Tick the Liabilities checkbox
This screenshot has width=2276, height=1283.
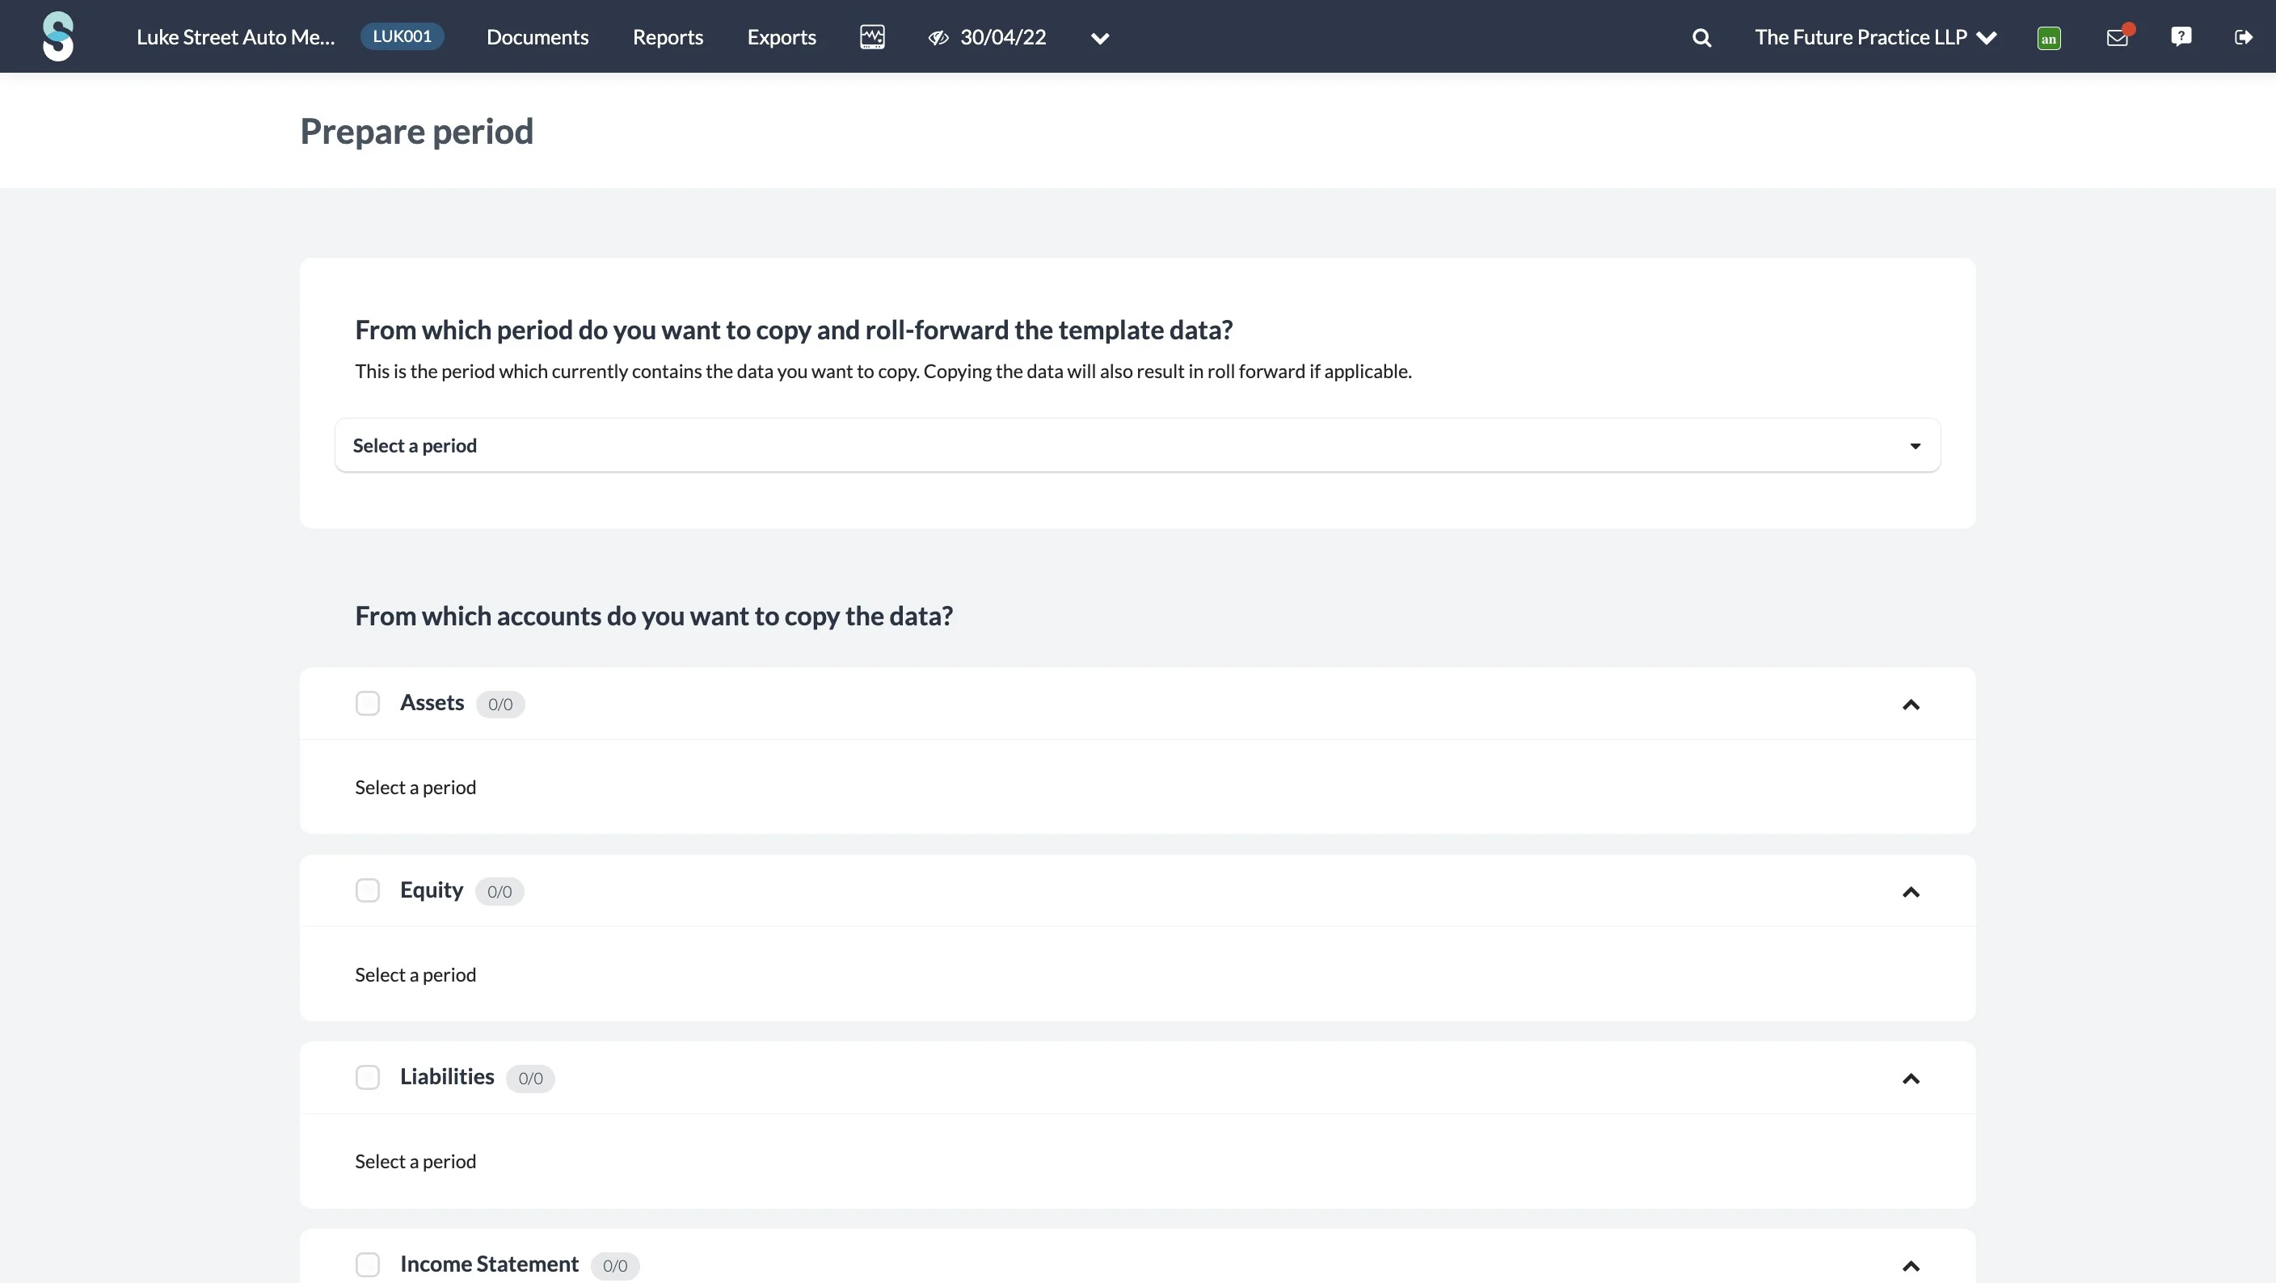coord(368,1077)
